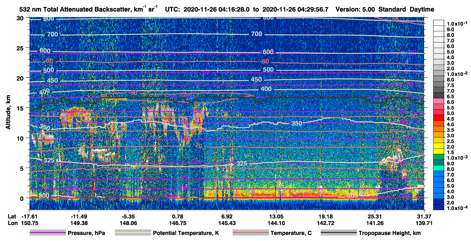Click latitude value 6.92
Screen dimensions: 471x241
(x=227, y=217)
